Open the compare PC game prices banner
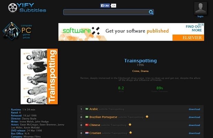213x138 pixels. tap(18, 31)
